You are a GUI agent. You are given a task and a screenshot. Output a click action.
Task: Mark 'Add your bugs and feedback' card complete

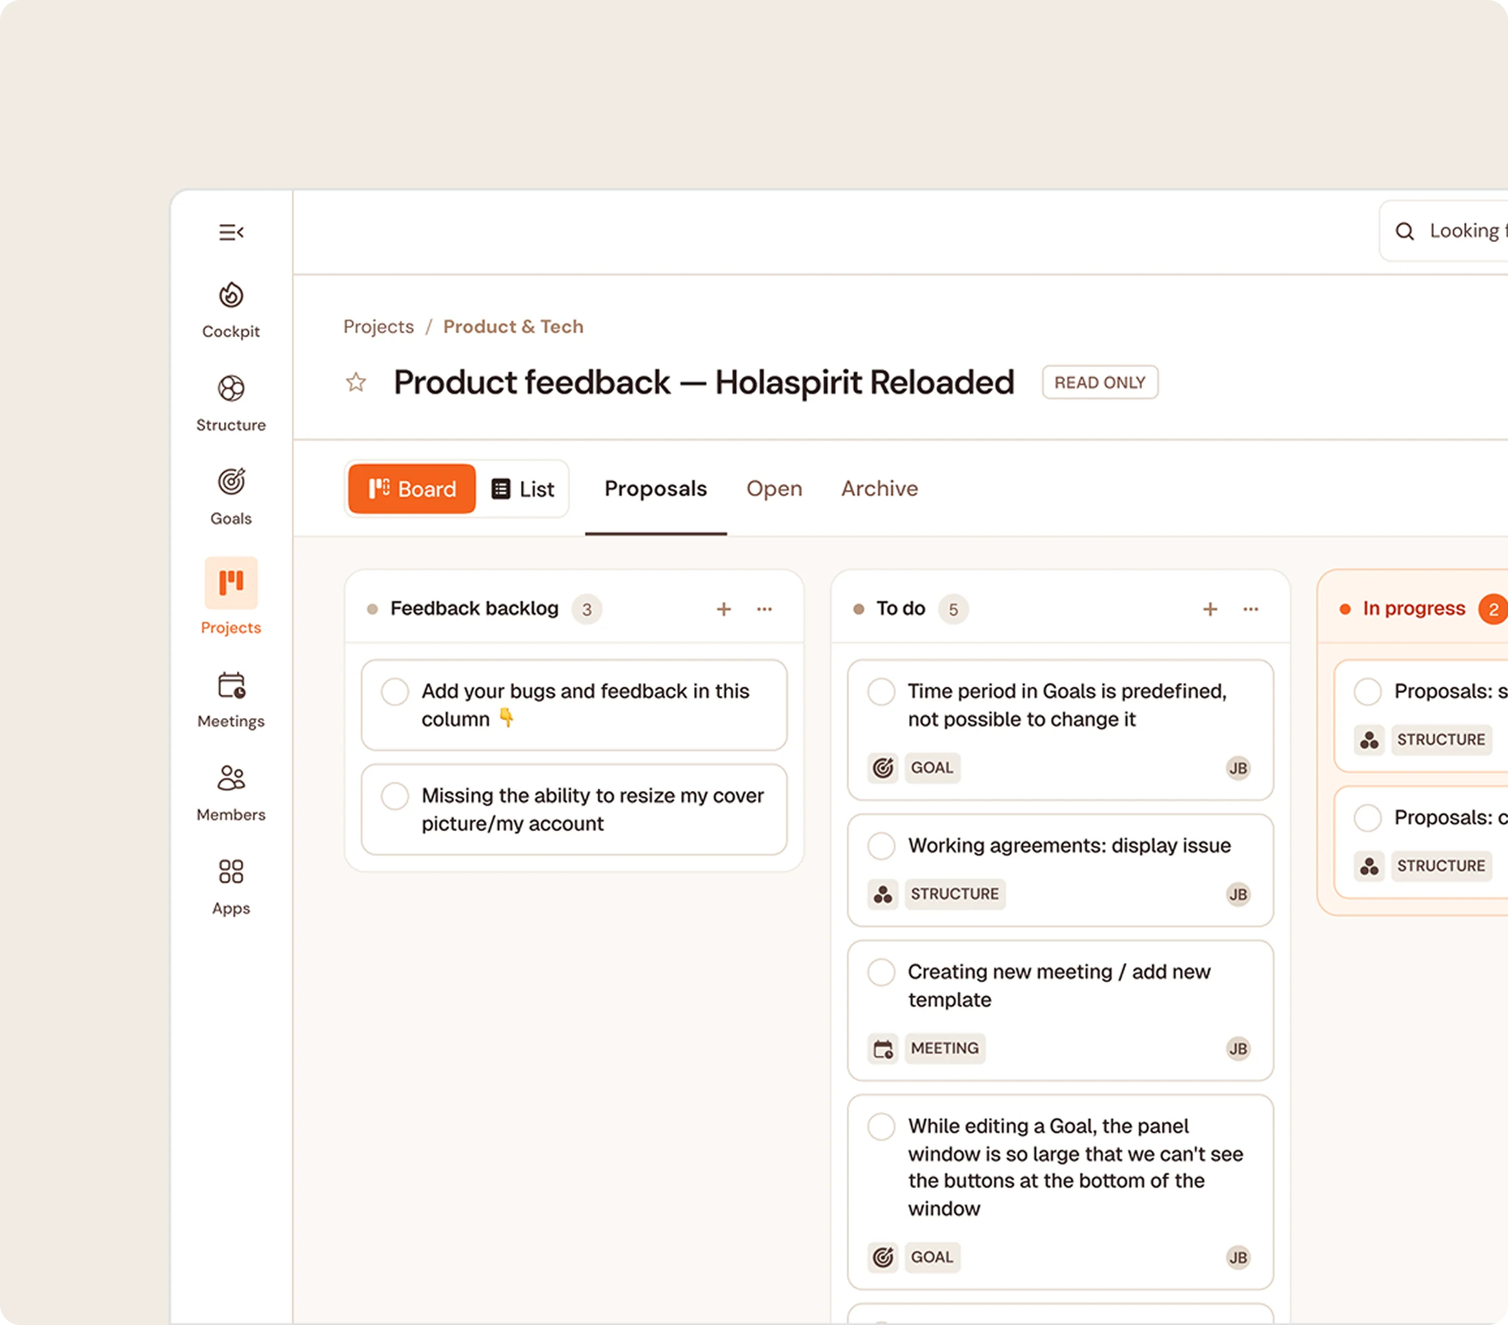point(394,692)
